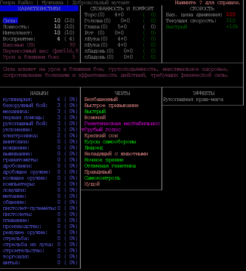Image resolution: width=246 pixels, height=271 pixels.
Task: Select the НАВЫКИ section header
Action: pos(39,93)
